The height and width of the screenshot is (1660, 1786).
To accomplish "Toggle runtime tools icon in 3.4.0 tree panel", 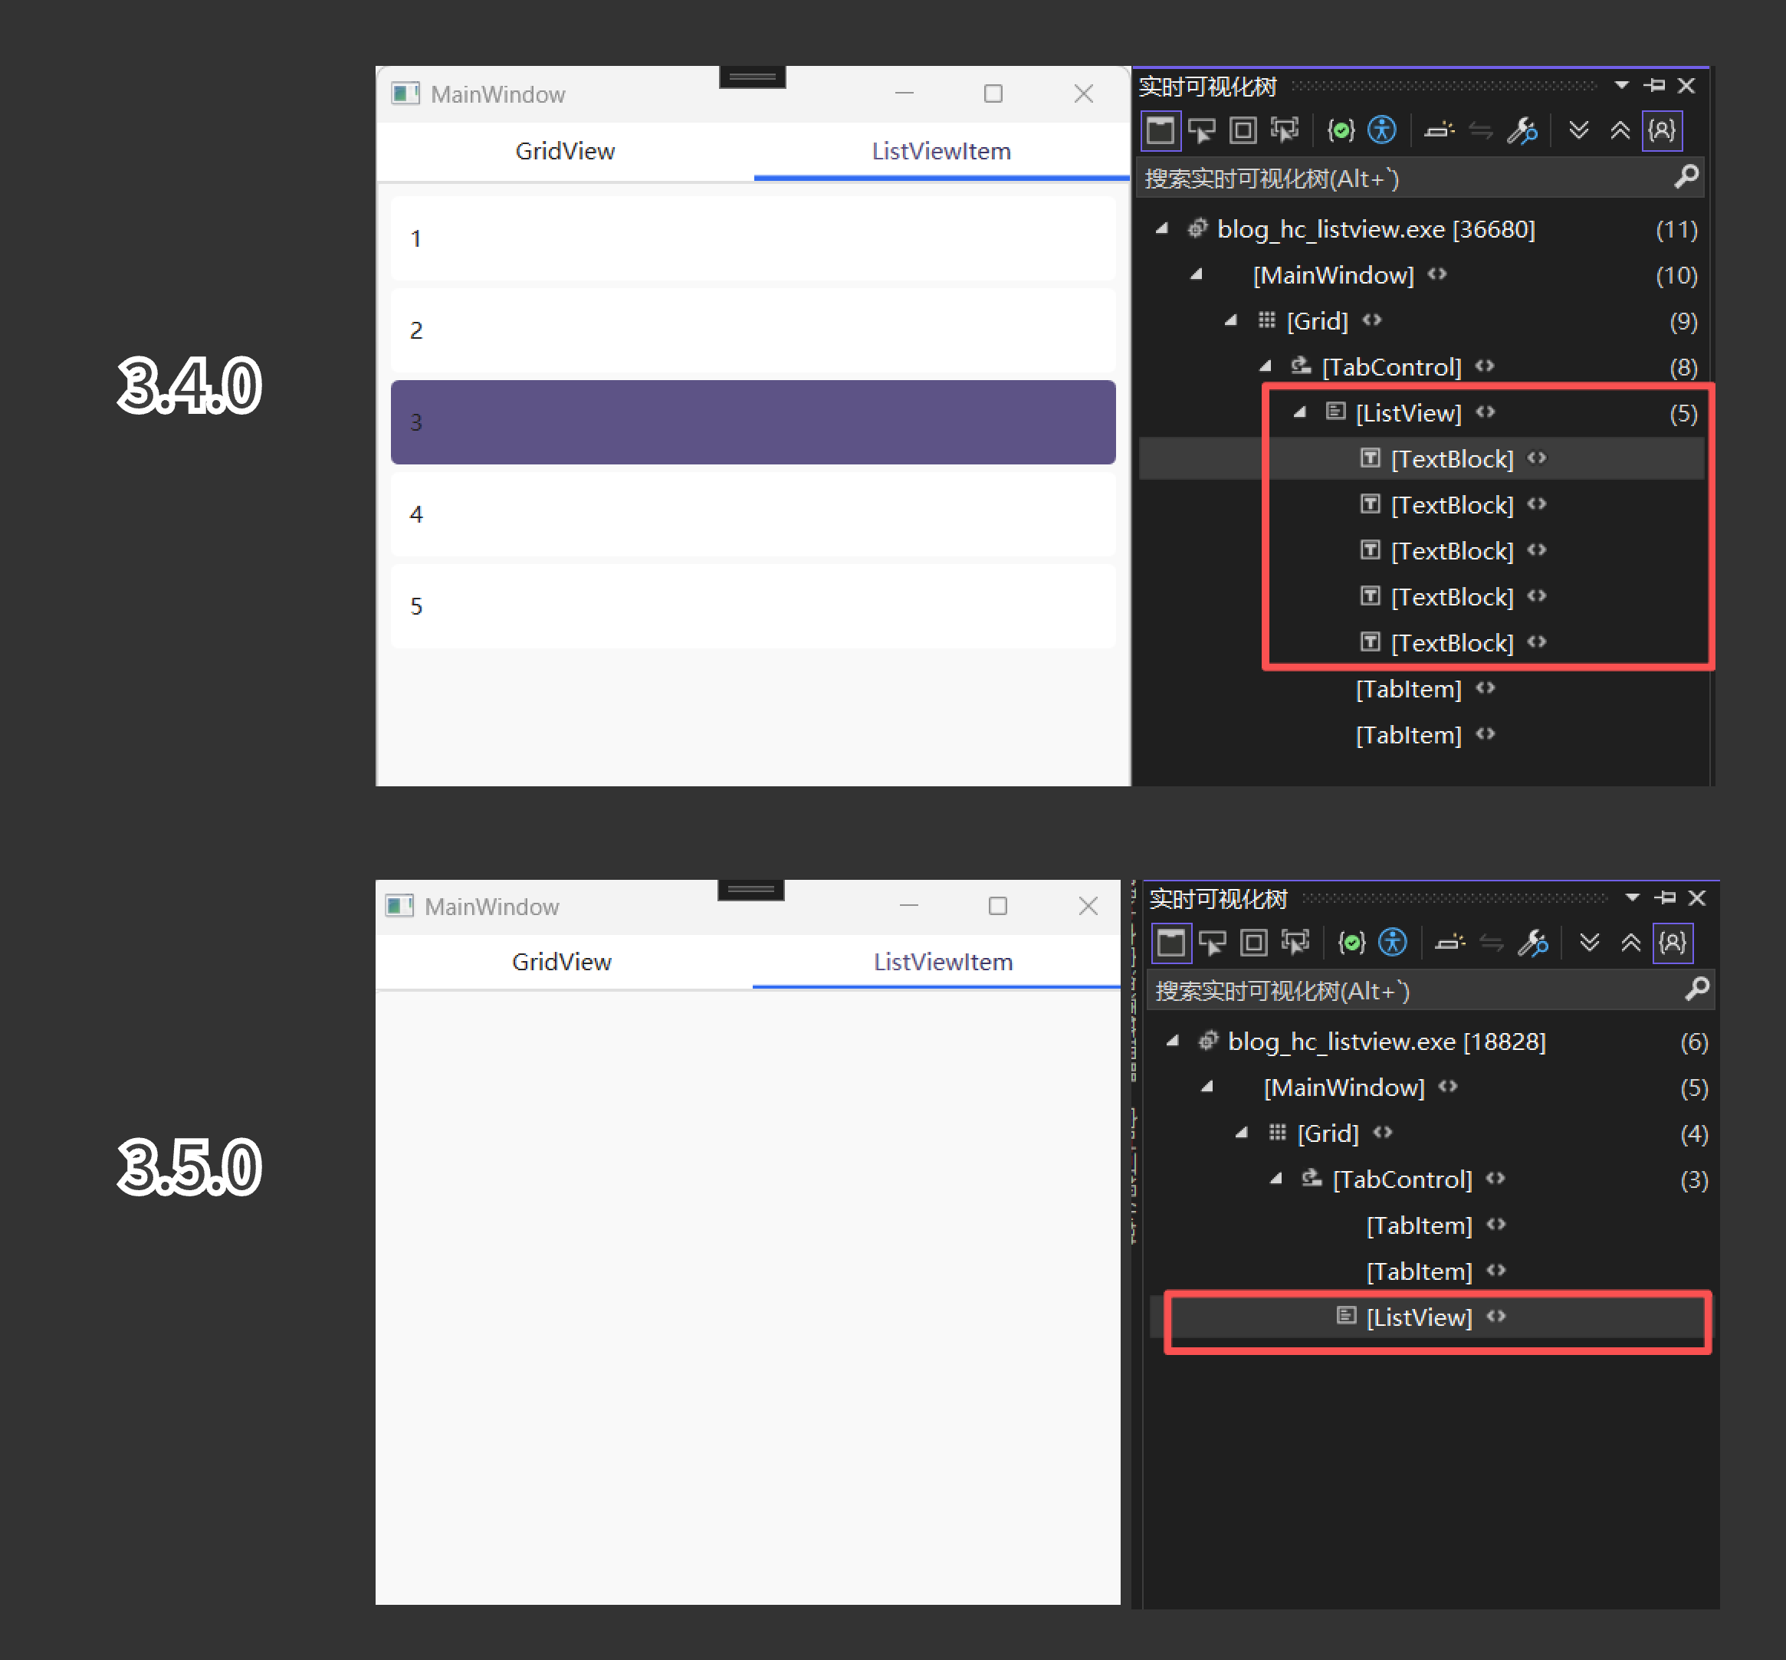I will [x=1160, y=131].
